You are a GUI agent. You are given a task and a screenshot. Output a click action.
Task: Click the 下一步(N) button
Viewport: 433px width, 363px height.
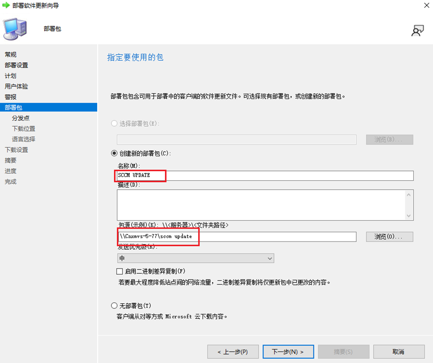coord(288,352)
